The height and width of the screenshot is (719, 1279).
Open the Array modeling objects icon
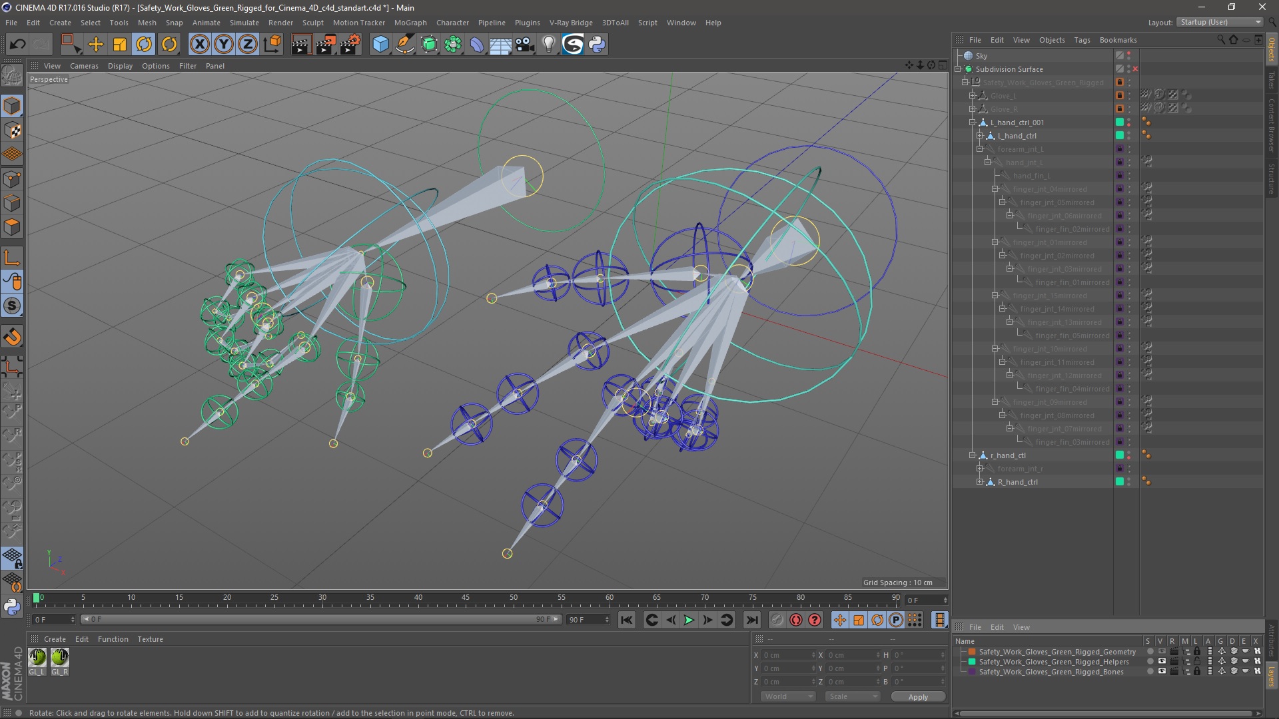click(x=454, y=45)
